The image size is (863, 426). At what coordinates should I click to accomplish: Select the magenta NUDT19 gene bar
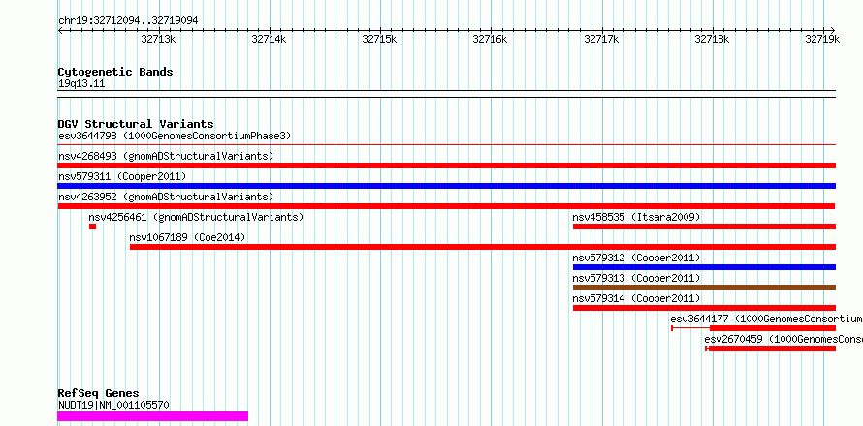pyautogui.click(x=152, y=416)
